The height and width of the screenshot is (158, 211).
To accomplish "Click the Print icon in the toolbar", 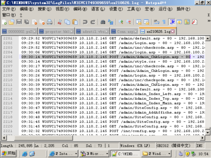I will (x=49, y=22).
